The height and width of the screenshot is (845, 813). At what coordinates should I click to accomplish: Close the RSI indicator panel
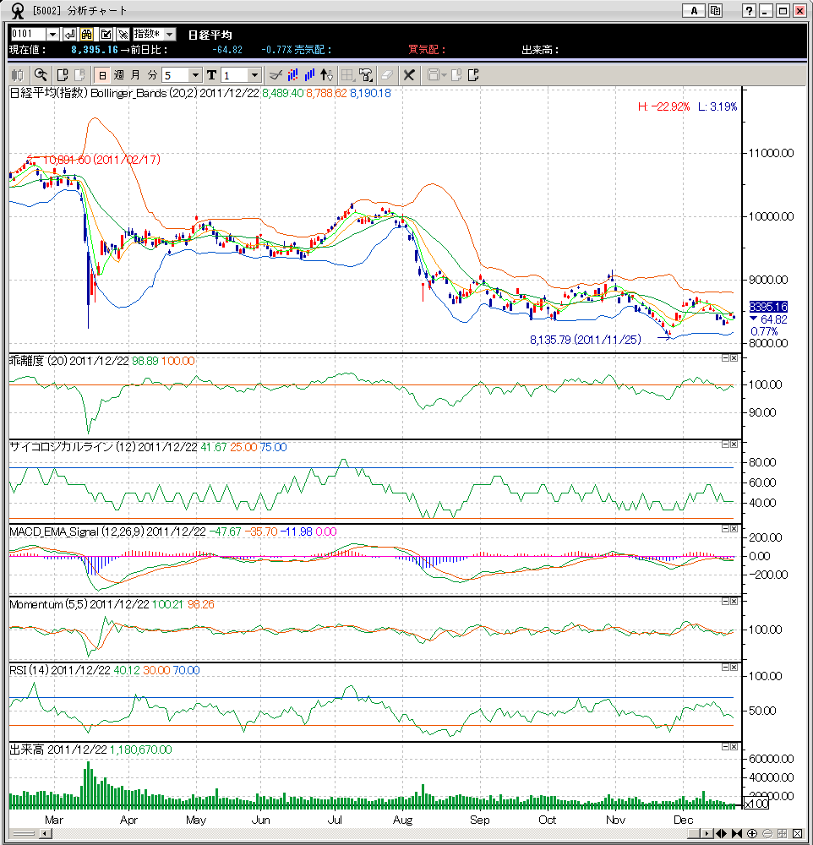734,668
